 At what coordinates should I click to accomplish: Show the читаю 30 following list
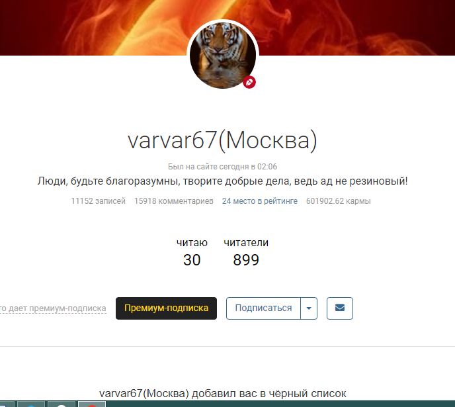192,251
